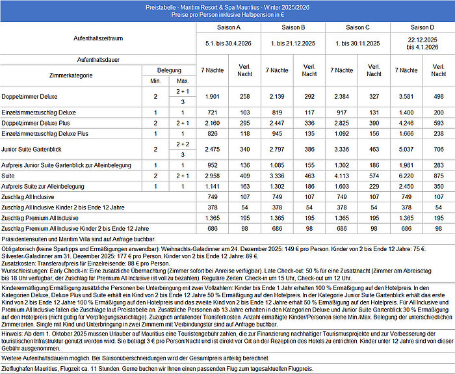Select the Einzelzimmerzuschlag Deluxe row label

click(x=38, y=113)
